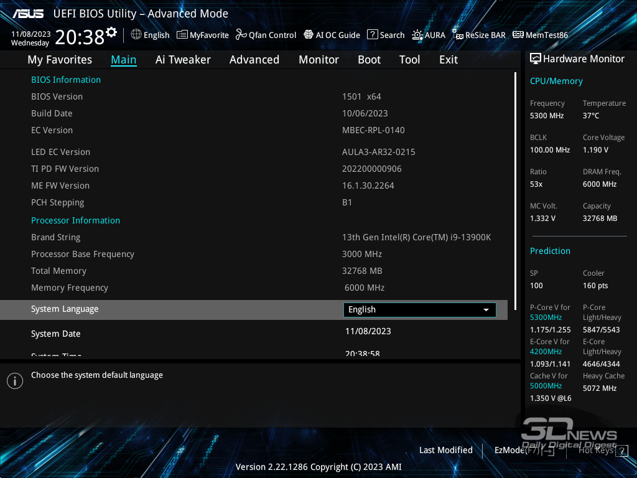Click PCH Stepping value B1
The height and width of the screenshot is (478, 637).
click(347, 202)
